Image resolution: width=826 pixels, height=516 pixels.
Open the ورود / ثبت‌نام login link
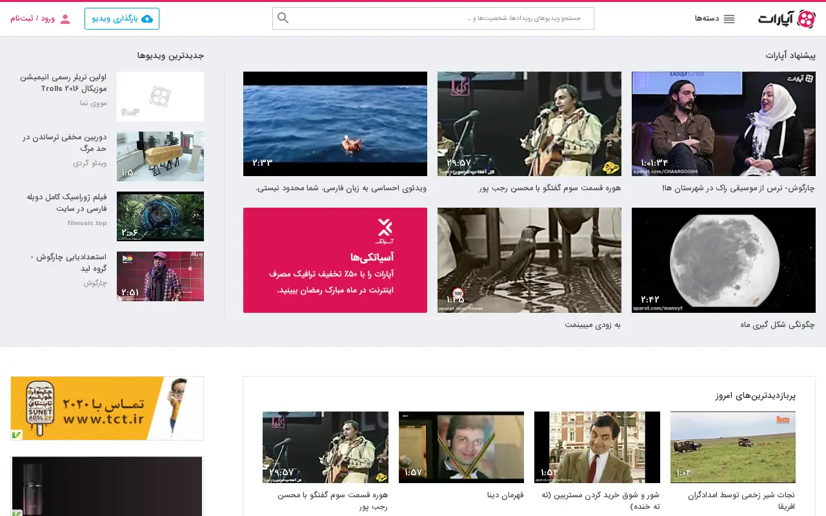point(40,19)
